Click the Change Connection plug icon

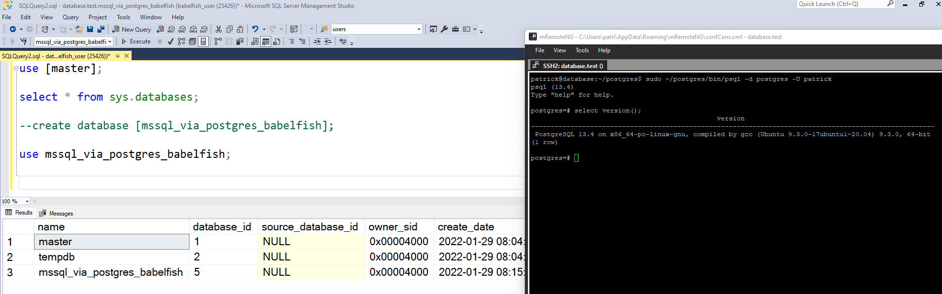coord(23,41)
